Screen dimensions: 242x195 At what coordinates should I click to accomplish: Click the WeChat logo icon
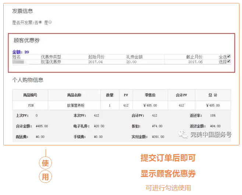click(184, 135)
